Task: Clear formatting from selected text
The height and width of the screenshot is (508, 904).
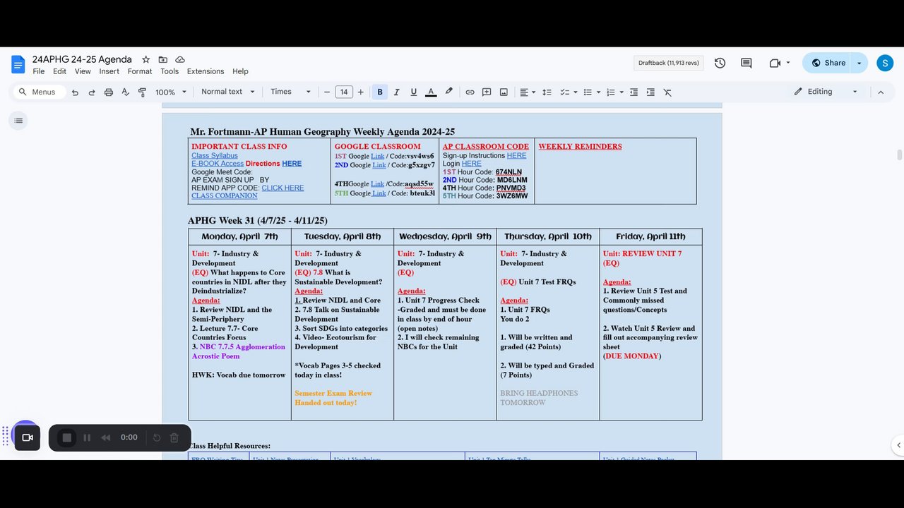Action: 667,92
